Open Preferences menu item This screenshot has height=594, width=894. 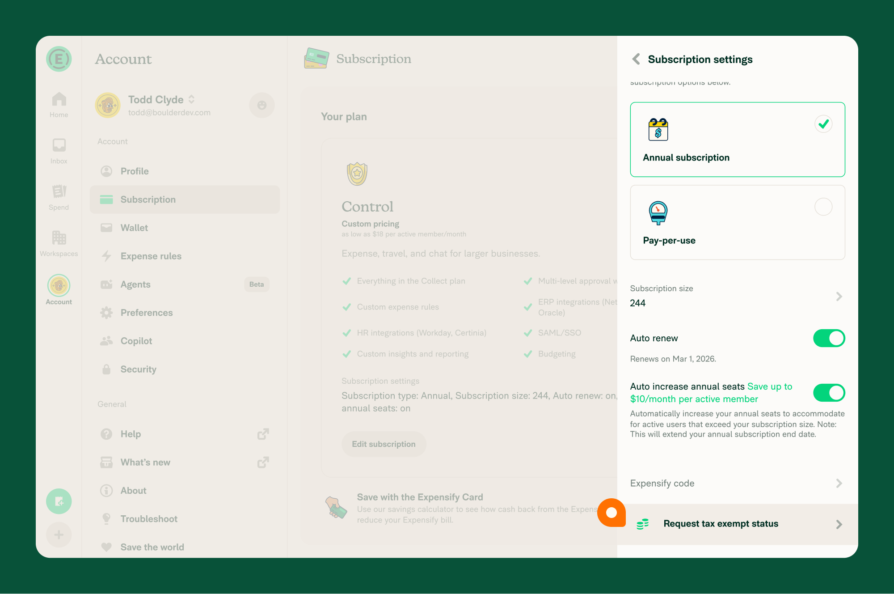[185, 313]
